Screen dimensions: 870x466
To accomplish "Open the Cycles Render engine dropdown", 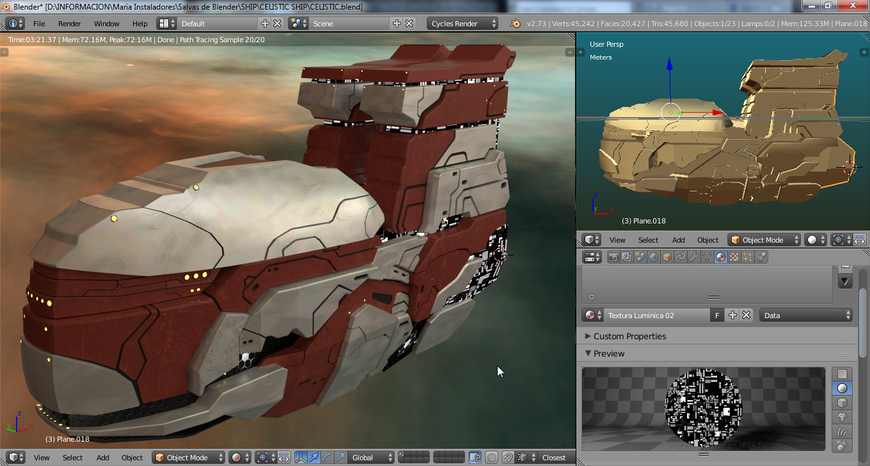I will pyautogui.click(x=463, y=24).
